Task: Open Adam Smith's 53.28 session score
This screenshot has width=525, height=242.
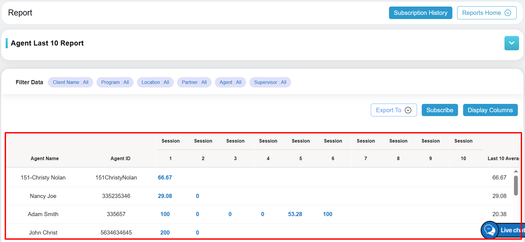Action: pyautogui.click(x=295, y=214)
